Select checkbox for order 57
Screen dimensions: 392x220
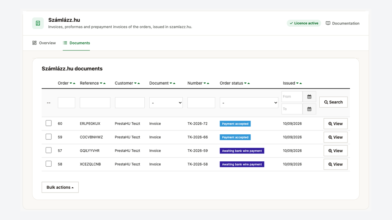point(48,150)
